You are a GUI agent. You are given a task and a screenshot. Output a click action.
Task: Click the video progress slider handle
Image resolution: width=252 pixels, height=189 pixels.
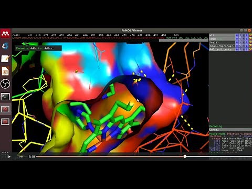pos(185,156)
